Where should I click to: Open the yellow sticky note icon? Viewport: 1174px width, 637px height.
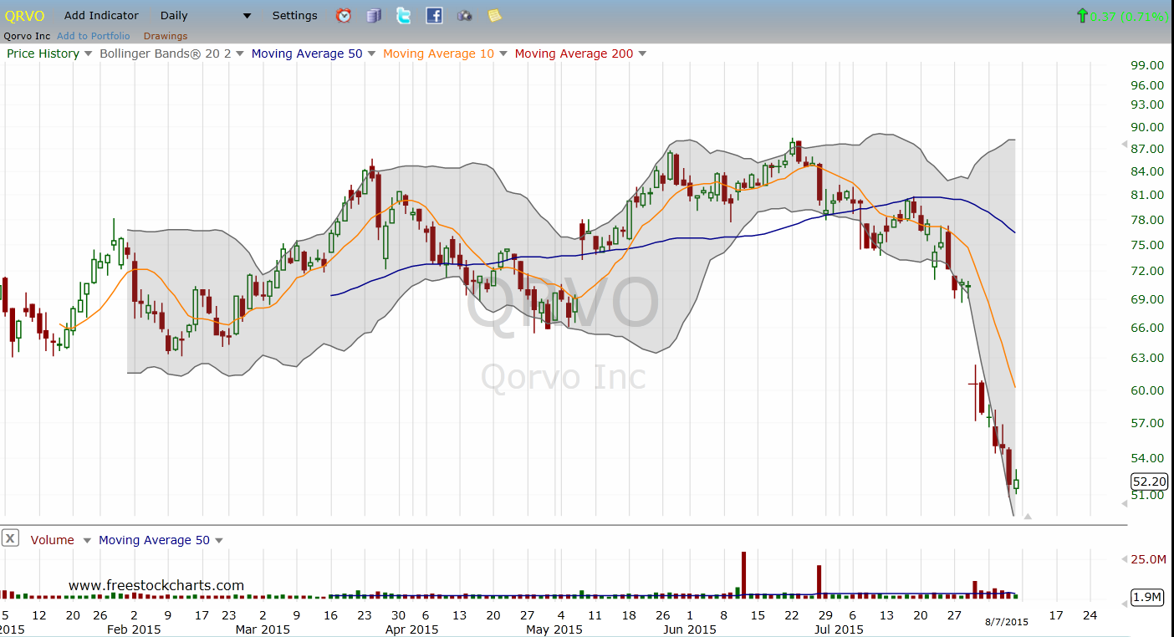[x=494, y=15]
